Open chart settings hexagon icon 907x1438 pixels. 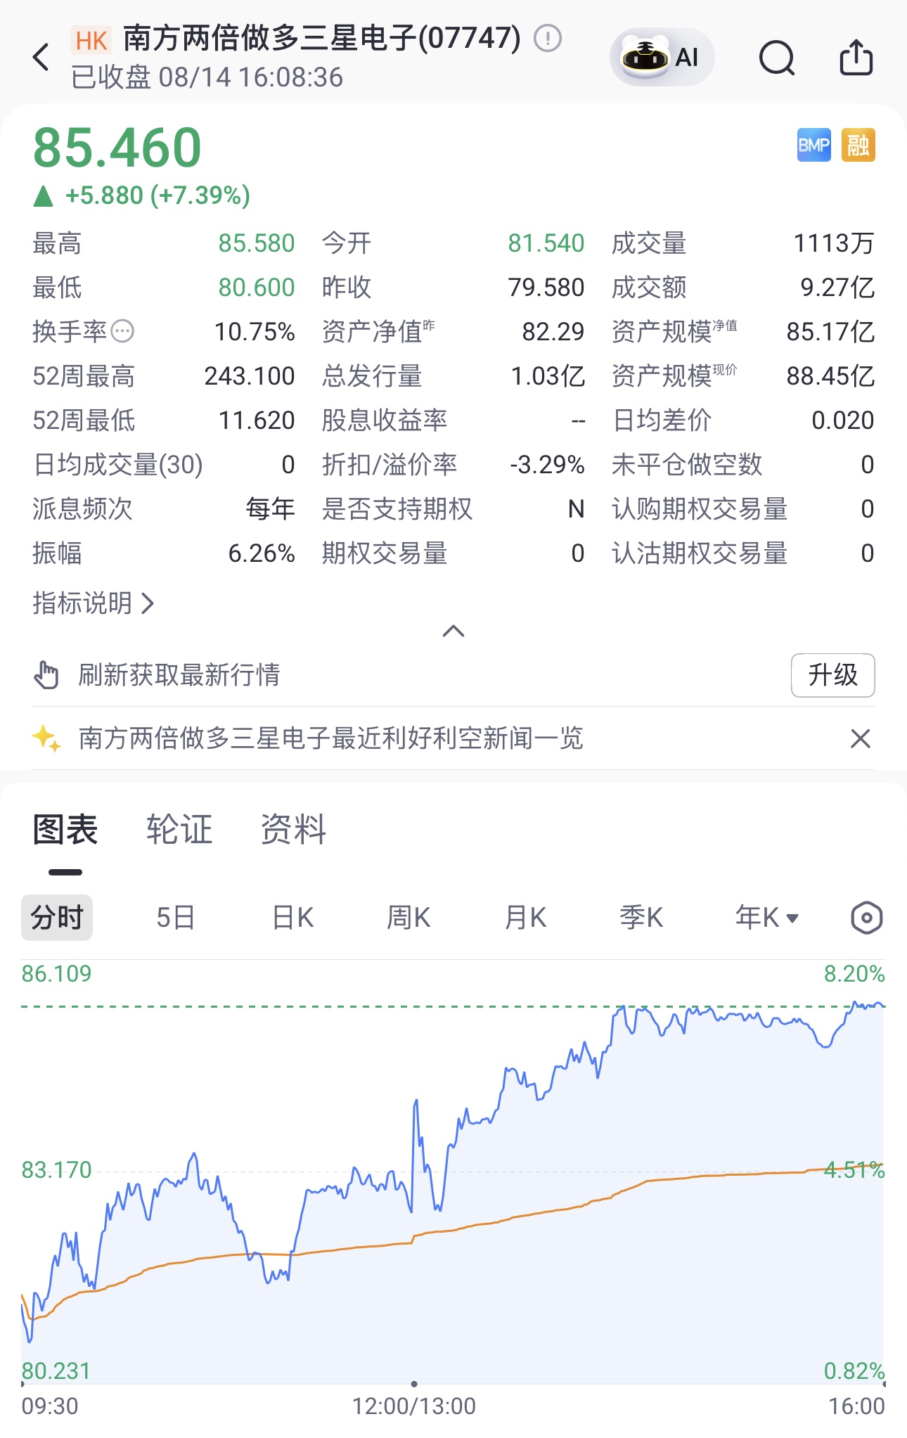pyautogui.click(x=866, y=918)
